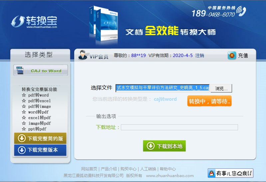266x182 pixels.
Task: Click the 黑龙江漫狐动漫科技开发有限公司 copyright text
Action: tap(94, 176)
